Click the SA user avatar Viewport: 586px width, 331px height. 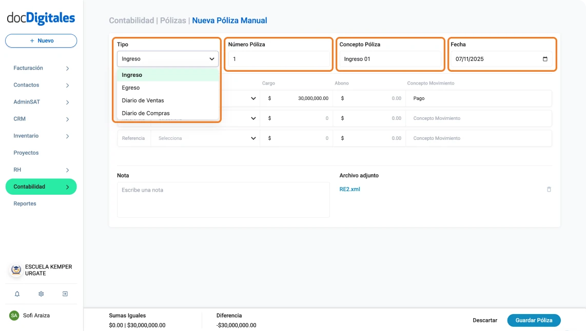point(14,316)
